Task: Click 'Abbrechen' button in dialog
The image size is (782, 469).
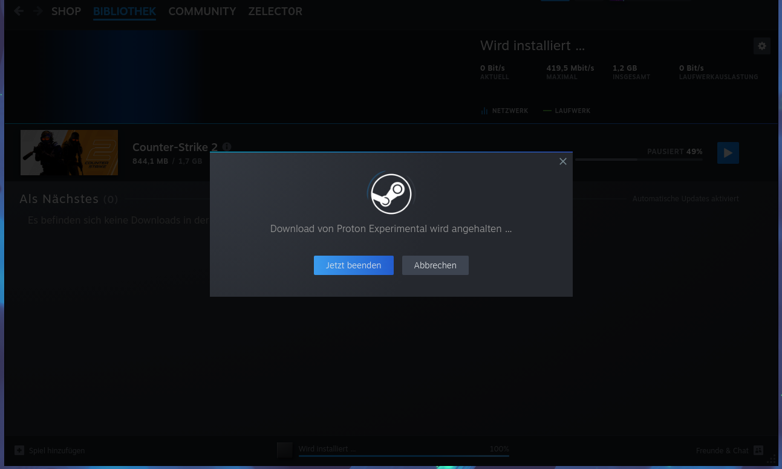Action: coord(435,265)
